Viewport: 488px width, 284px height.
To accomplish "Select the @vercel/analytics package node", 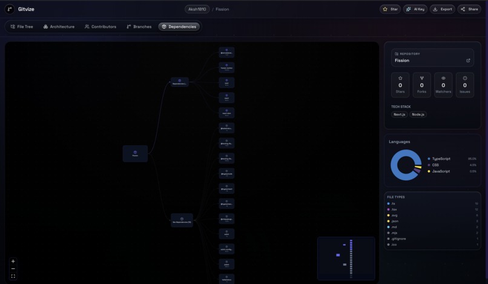I will coord(226,52).
